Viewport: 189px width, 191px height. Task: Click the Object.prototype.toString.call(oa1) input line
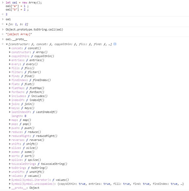(34, 29)
